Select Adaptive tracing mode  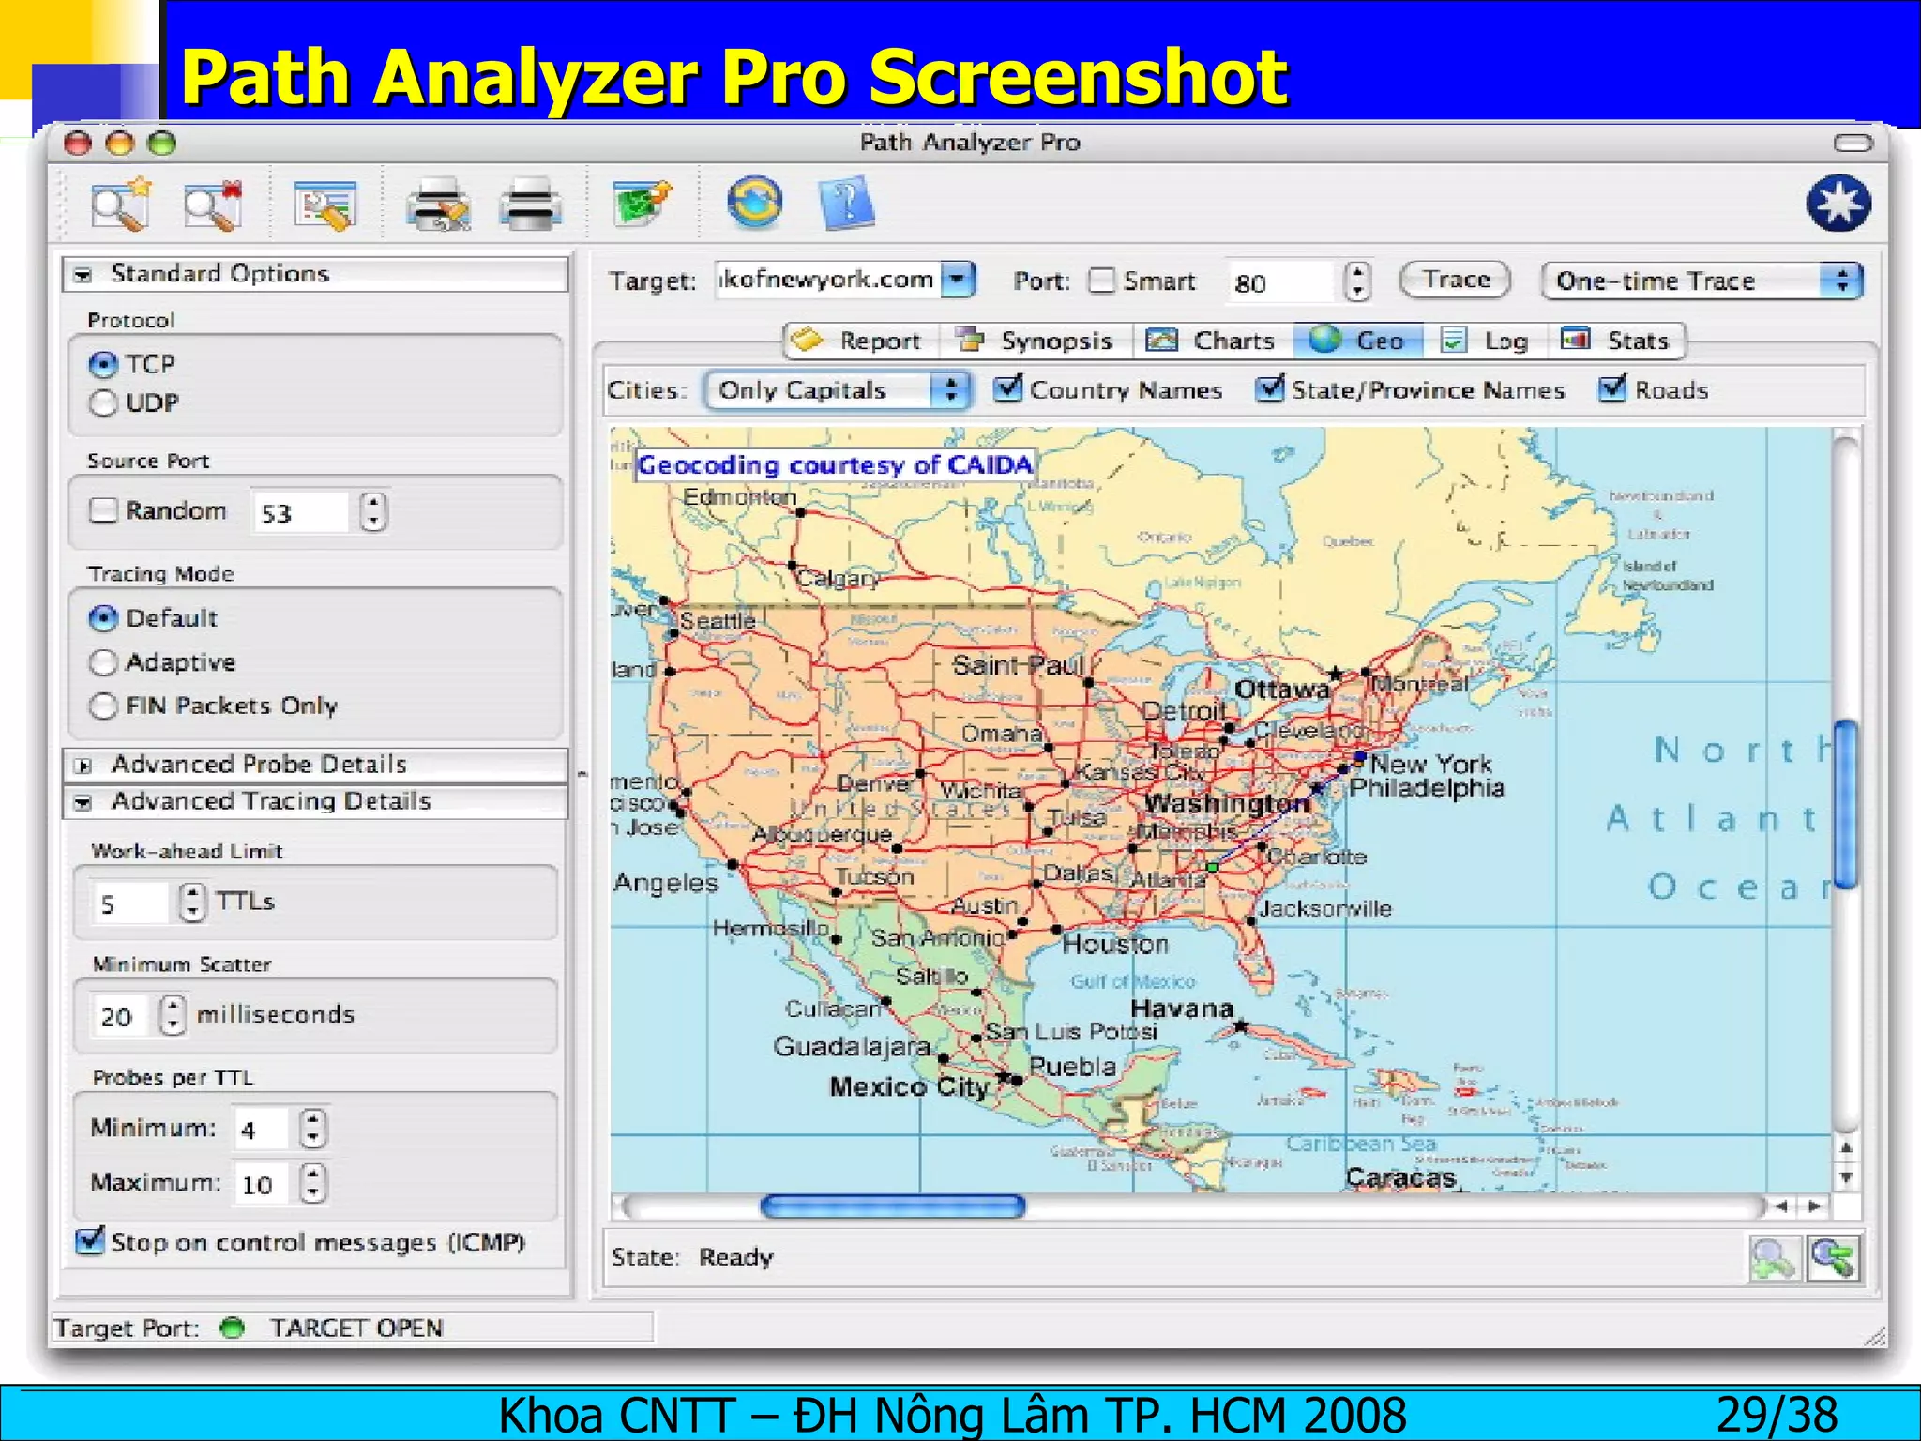pyautogui.click(x=102, y=662)
